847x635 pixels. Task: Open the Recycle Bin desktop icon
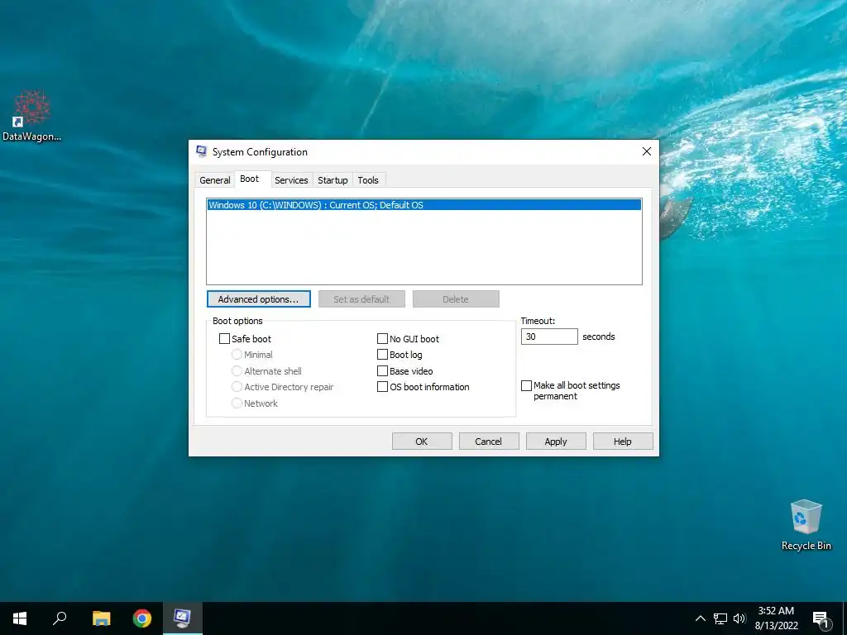(806, 525)
